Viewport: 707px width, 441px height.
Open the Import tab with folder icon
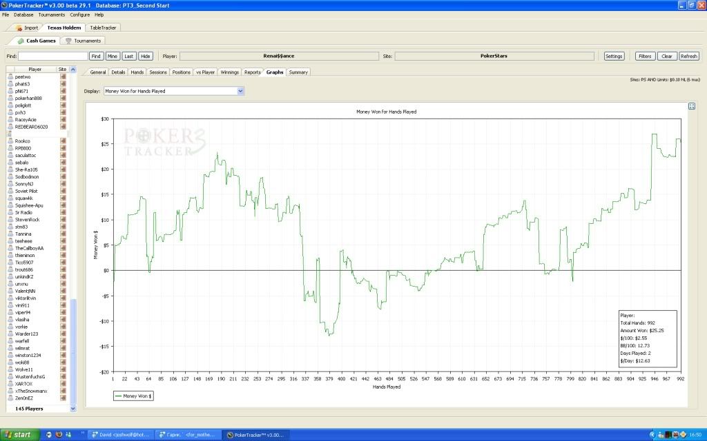click(27, 28)
